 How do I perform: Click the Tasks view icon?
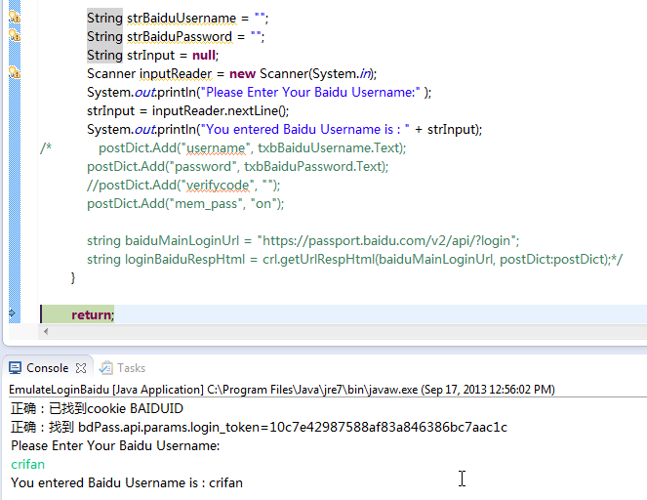[x=106, y=368]
